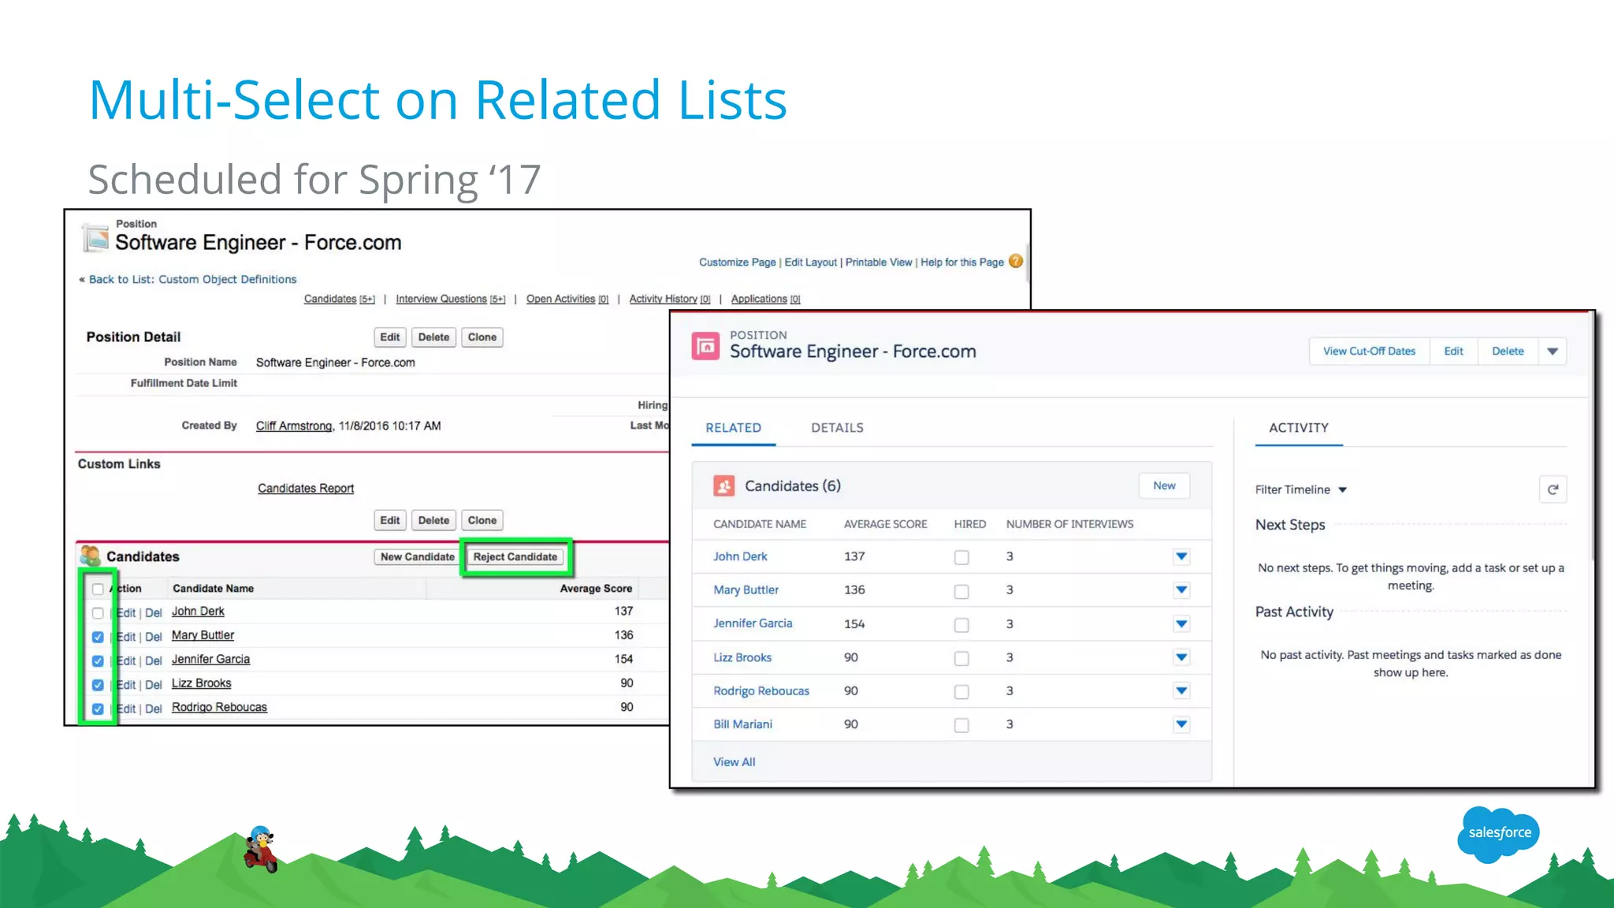This screenshot has width=1614, height=908.
Task: Refresh the Activity timeline
Action: pos(1553,489)
